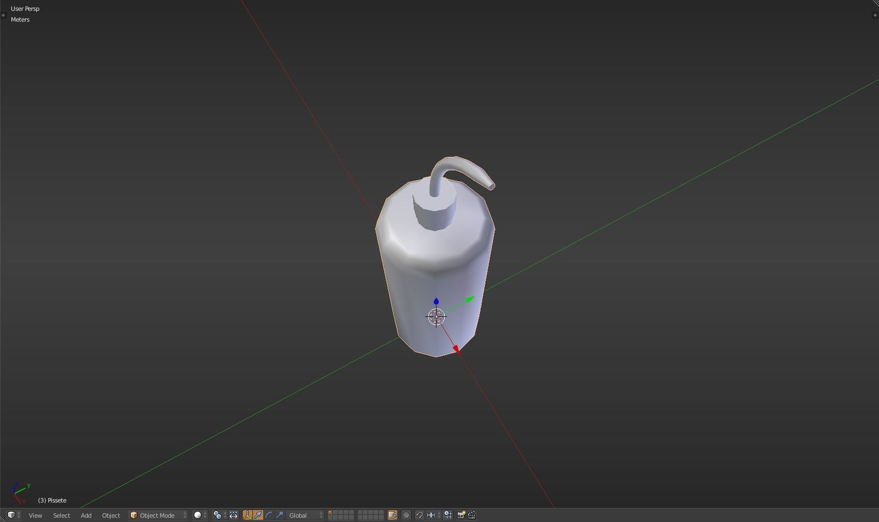
Task: Open the 3D View editor type selector
Action: coord(14,515)
